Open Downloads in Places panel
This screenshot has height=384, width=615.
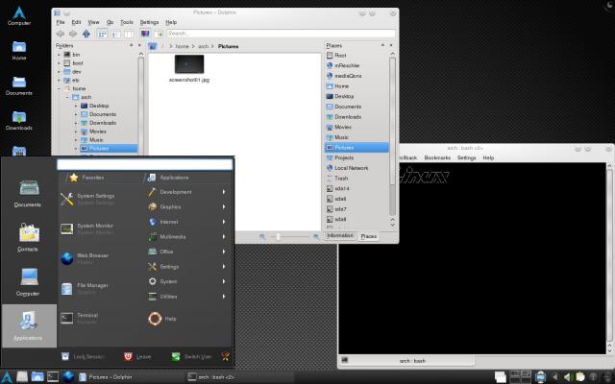point(344,117)
